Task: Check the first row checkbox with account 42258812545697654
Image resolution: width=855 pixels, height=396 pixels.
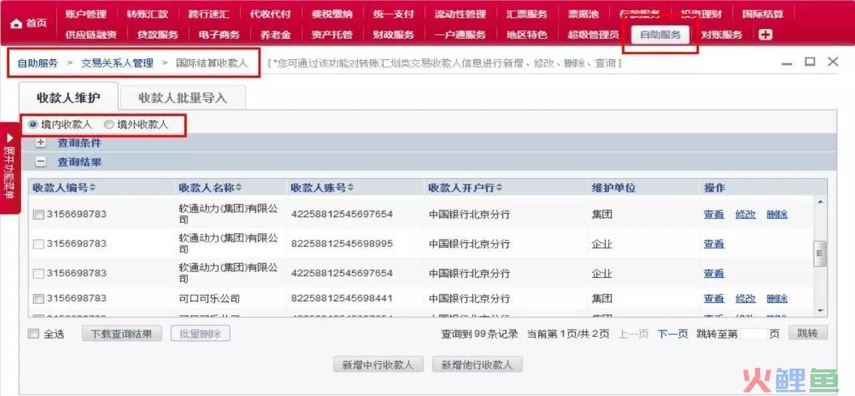Action: [x=39, y=214]
